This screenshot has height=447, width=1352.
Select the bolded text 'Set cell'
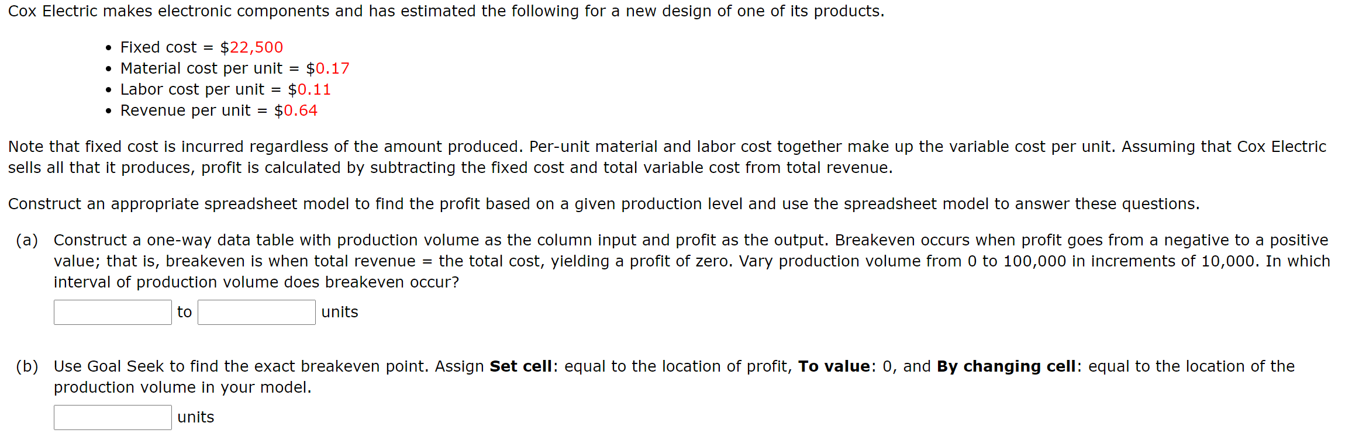point(521,366)
